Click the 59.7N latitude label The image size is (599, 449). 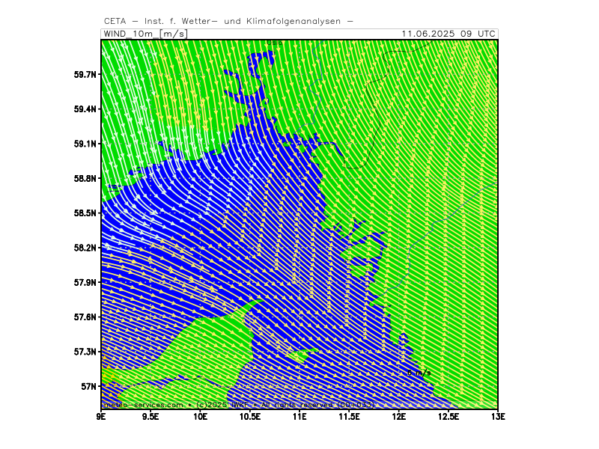click(85, 75)
